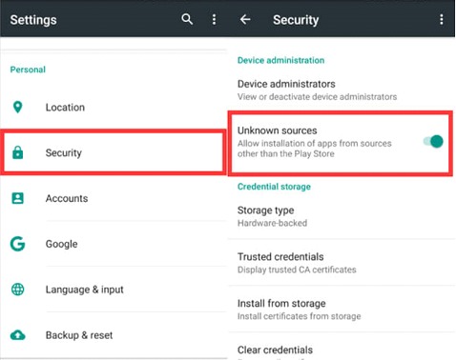
Task: Open the Settings overflow menu dots
Action: point(214,19)
